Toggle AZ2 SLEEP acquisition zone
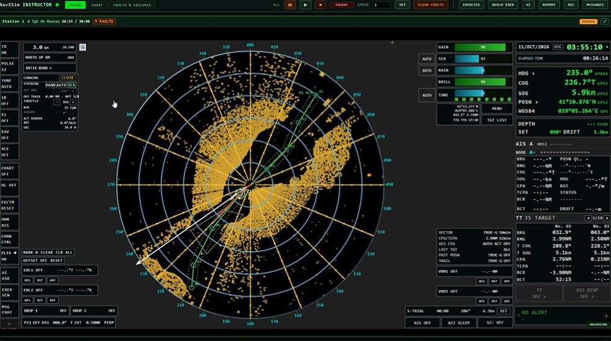The width and height of the screenshot is (611, 341). tap(459, 323)
